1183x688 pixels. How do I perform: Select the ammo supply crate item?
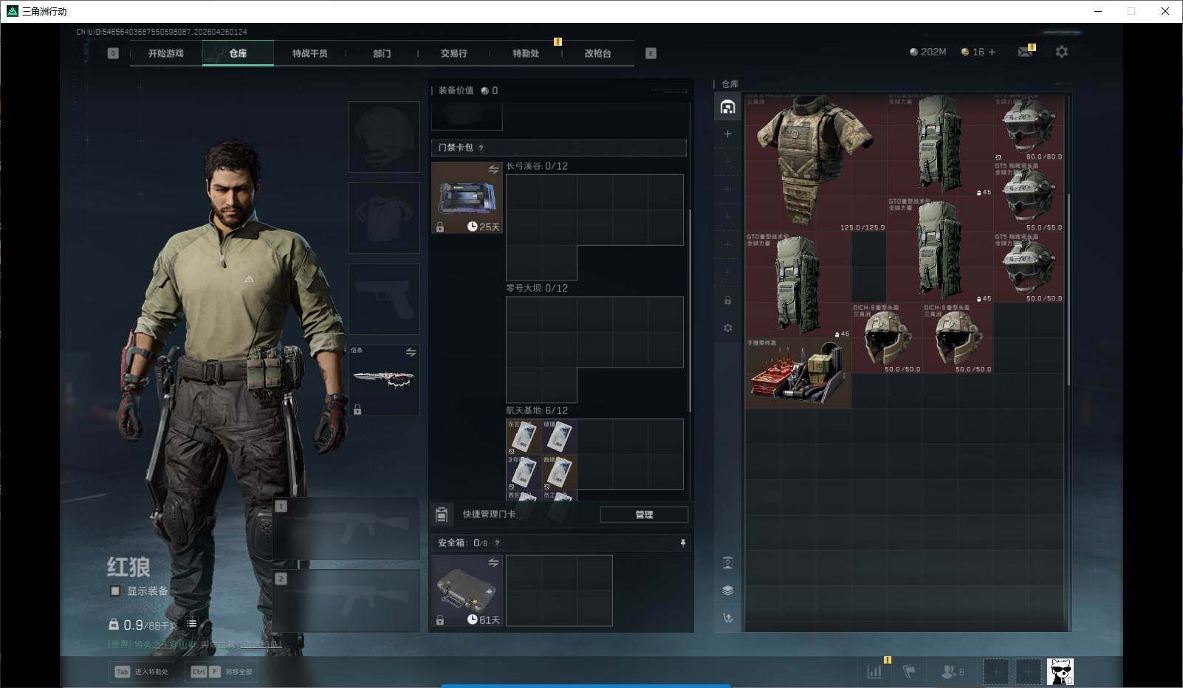pyautogui.click(x=798, y=374)
